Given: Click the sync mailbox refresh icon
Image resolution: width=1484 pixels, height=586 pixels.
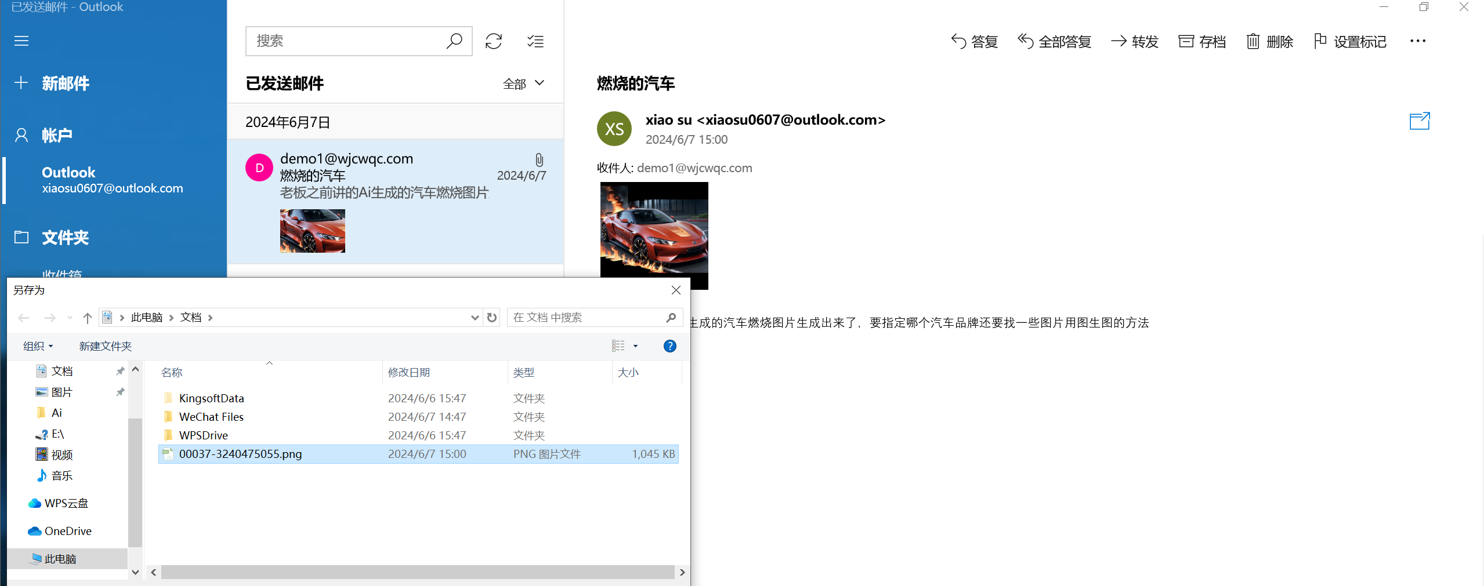Looking at the screenshot, I should tap(493, 41).
